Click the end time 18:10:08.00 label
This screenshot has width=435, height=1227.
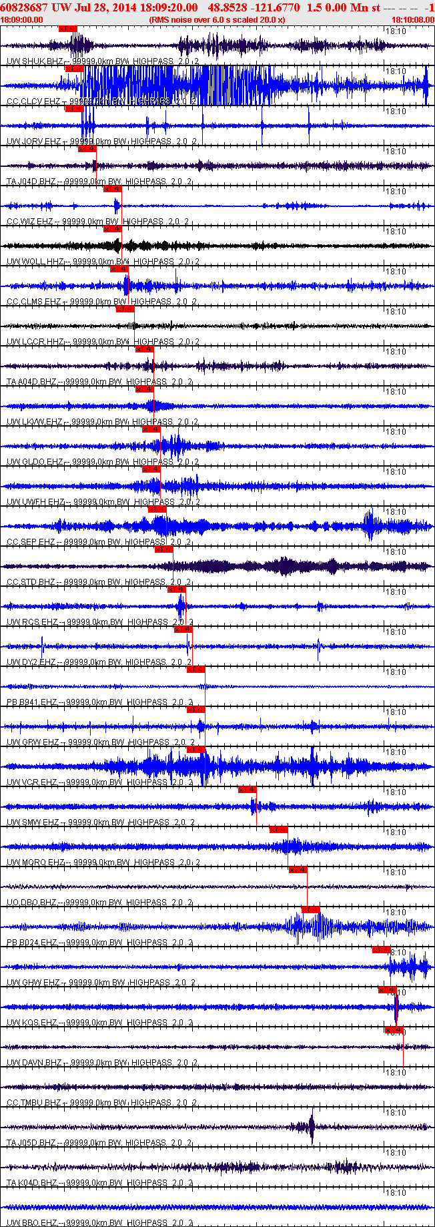click(412, 20)
